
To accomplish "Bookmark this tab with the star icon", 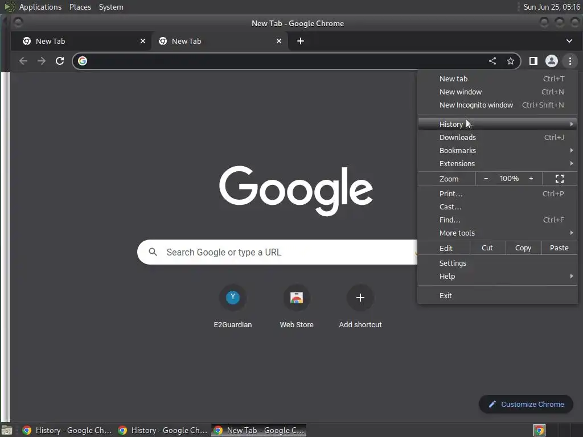I will tap(511, 61).
